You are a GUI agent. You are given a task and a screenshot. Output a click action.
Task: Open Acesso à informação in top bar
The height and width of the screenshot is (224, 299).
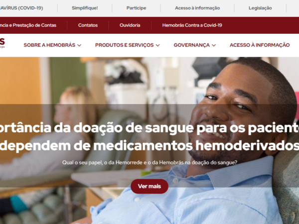pyautogui.click(x=197, y=8)
